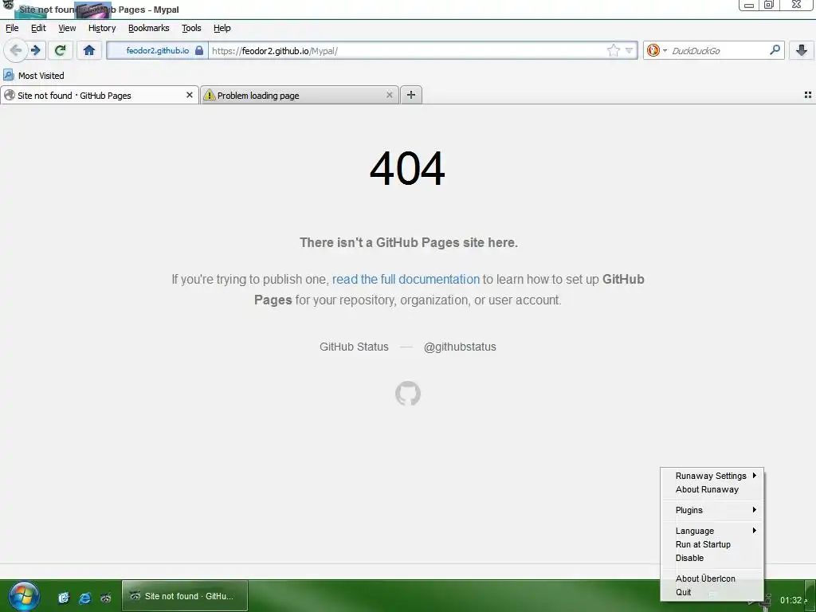Viewport: 816px width, 612px height.
Task: Open the home page button
Action: point(89,50)
